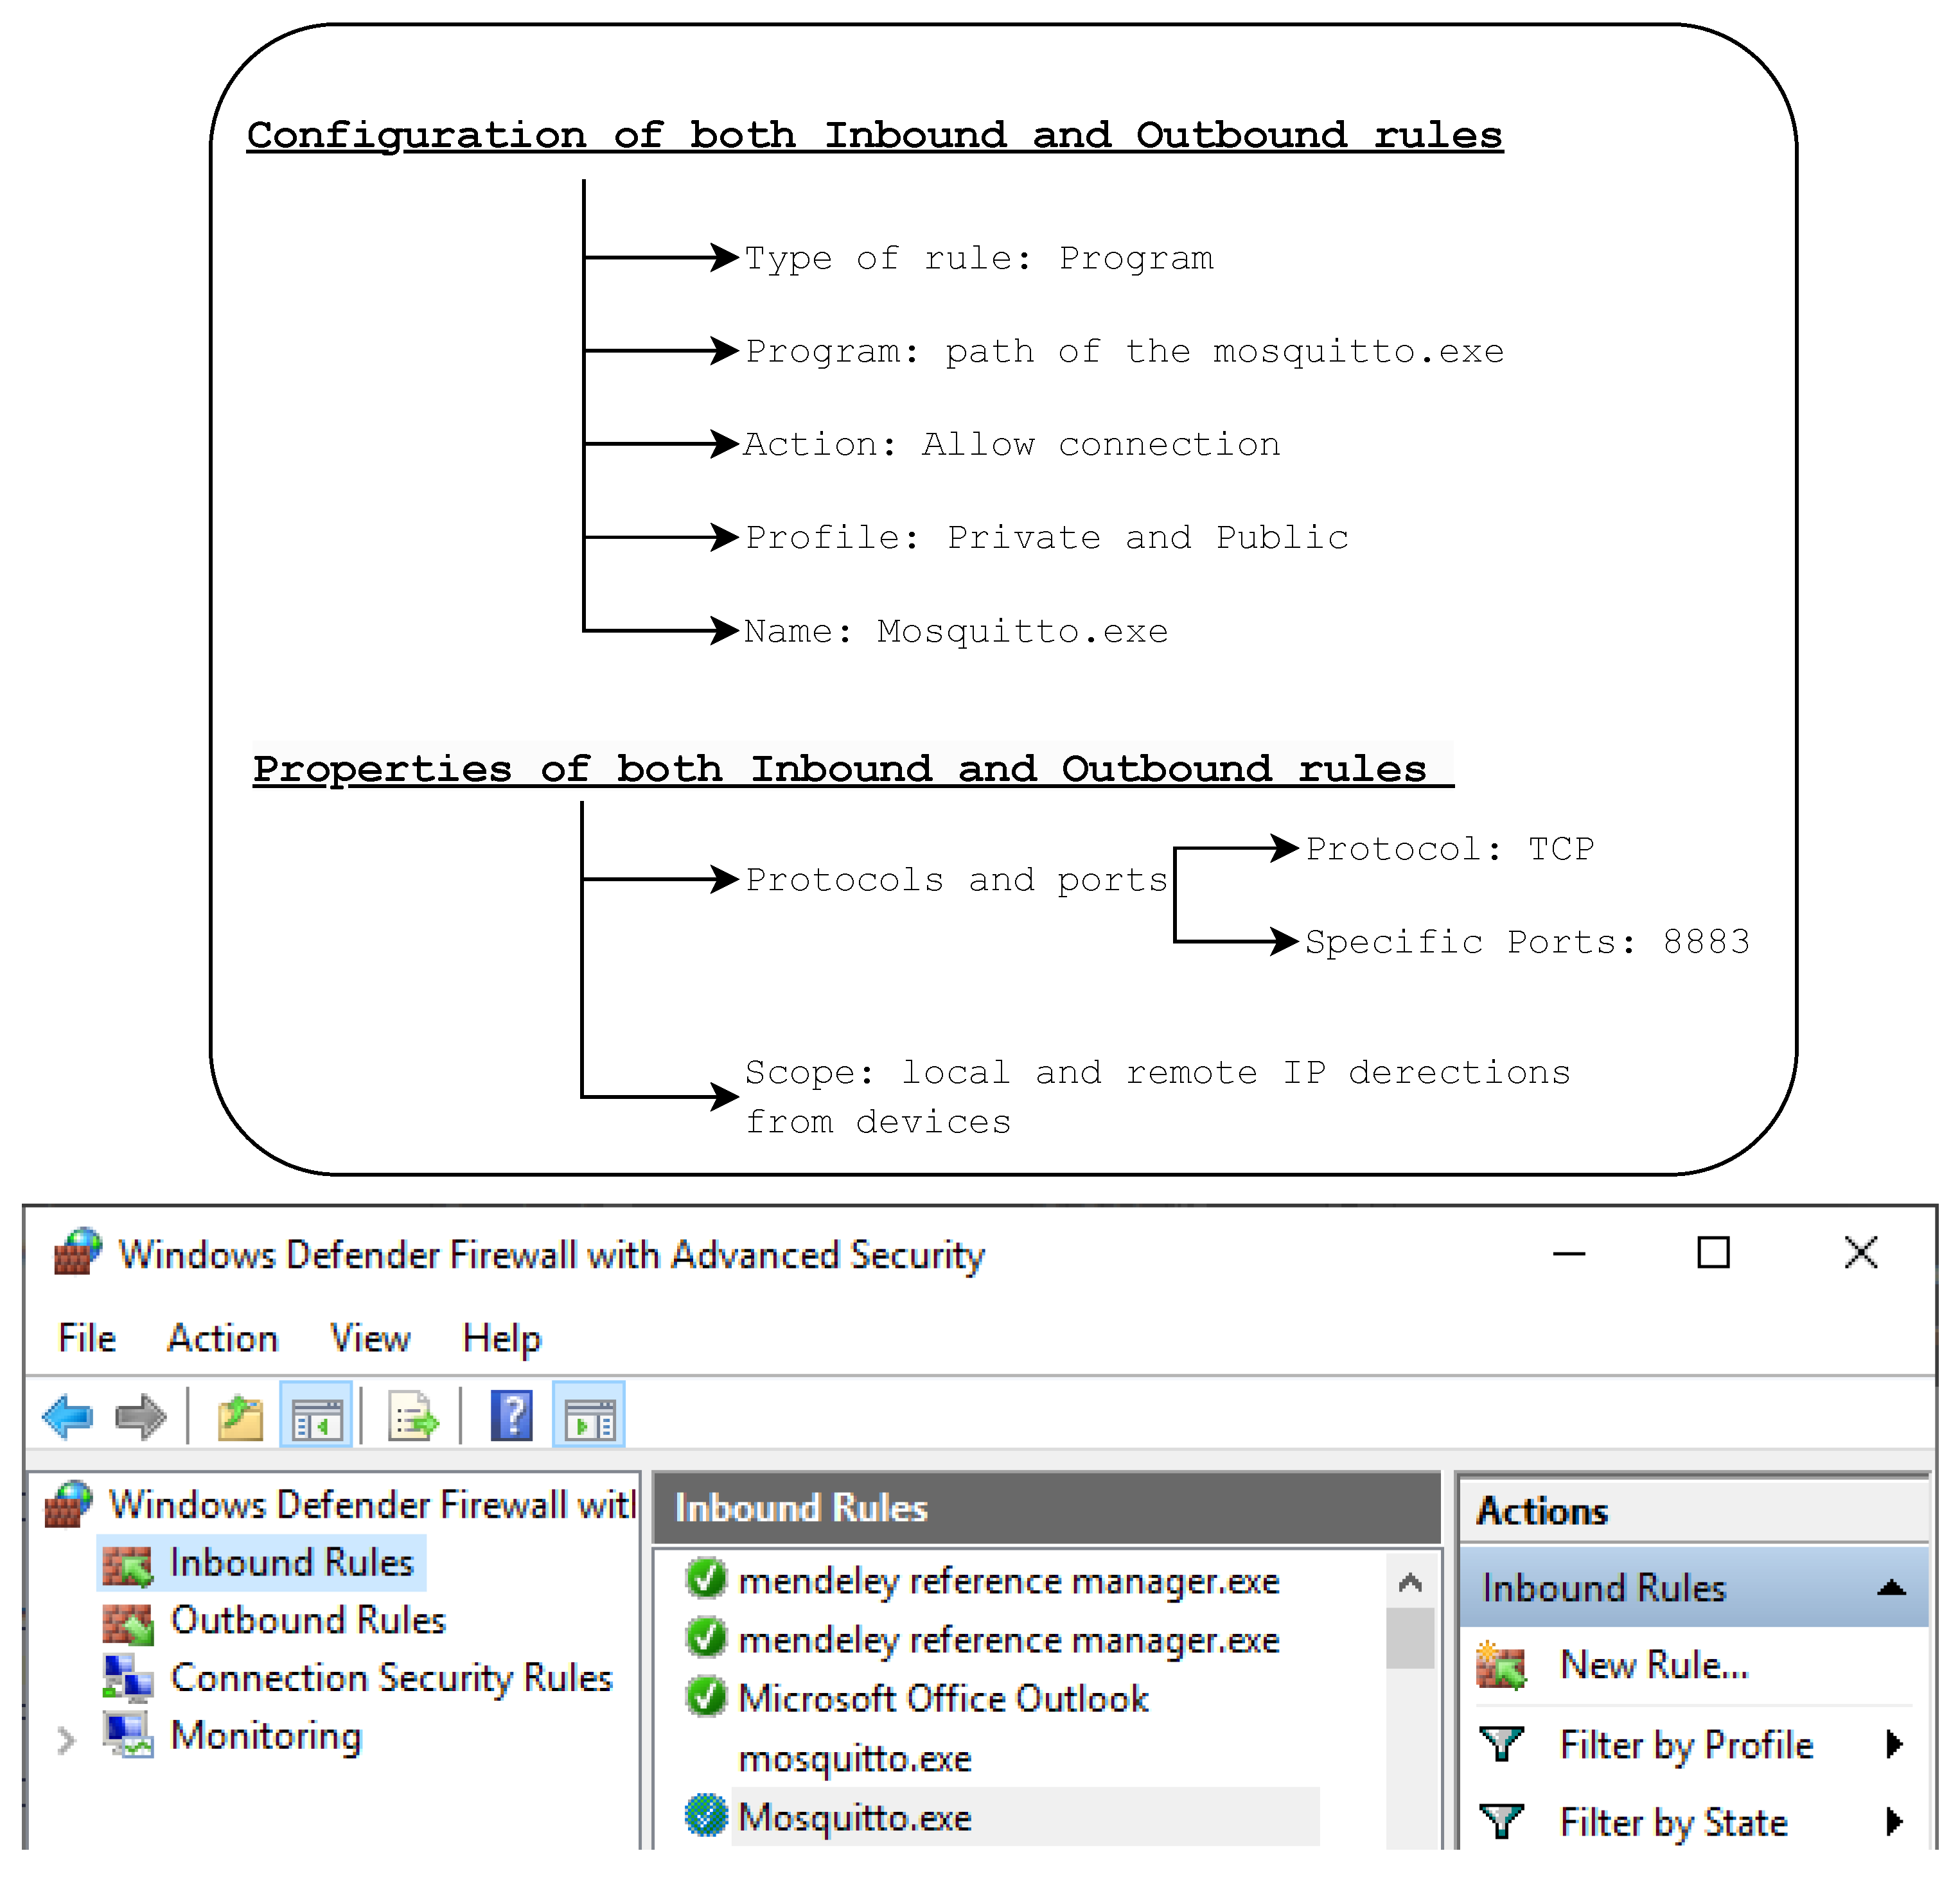The width and height of the screenshot is (1960, 1878).
Task: Click the Mosquitto.exe rule status icon
Action: click(706, 1816)
